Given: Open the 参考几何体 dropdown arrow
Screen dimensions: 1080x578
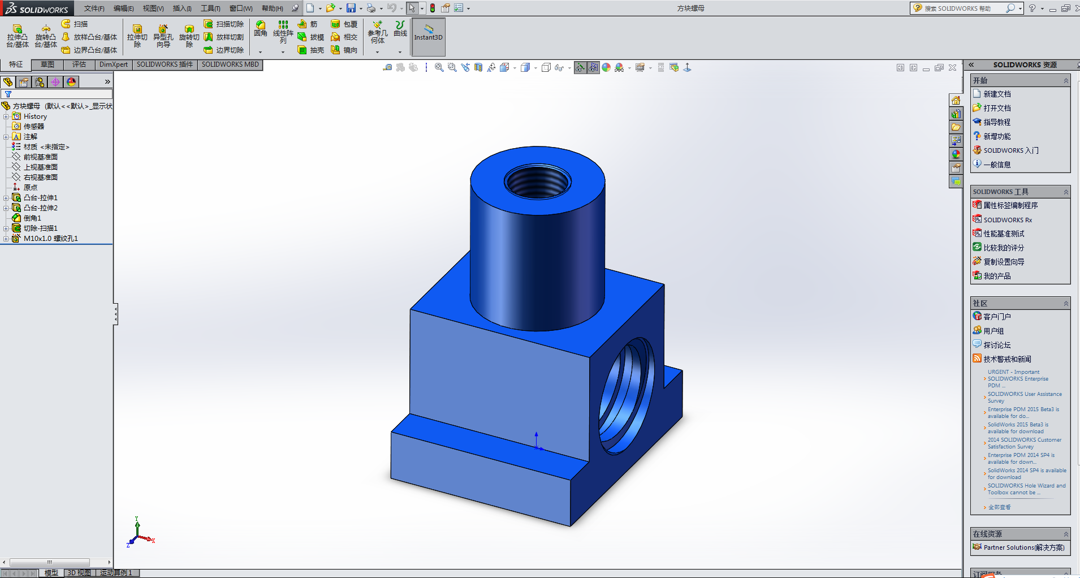Looking at the screenshot, I should pyautogui.click(x=378, y=52).
